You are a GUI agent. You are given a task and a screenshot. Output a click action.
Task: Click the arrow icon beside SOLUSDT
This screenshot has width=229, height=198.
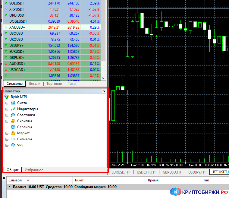click(x=6, y=3)
